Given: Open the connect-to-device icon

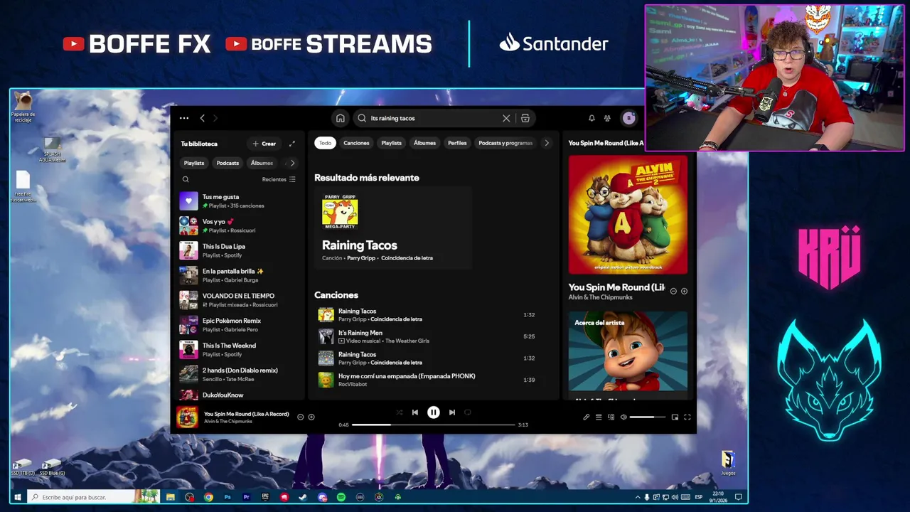Looking at the screenshot, I should [x=611, y=417].
